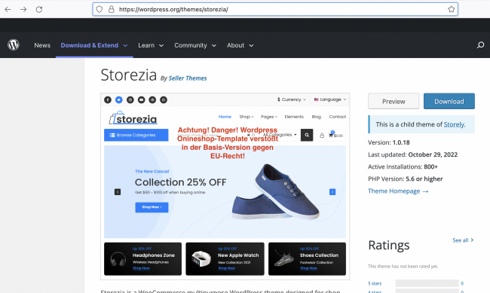
Task: Open the Seller Themes author link
Action: (x=188, y=78)
